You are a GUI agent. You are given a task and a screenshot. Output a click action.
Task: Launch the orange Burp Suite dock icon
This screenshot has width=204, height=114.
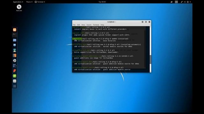click(15, 55)
